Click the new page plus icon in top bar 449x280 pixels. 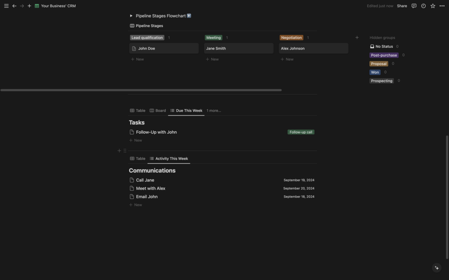pos(29,6)
